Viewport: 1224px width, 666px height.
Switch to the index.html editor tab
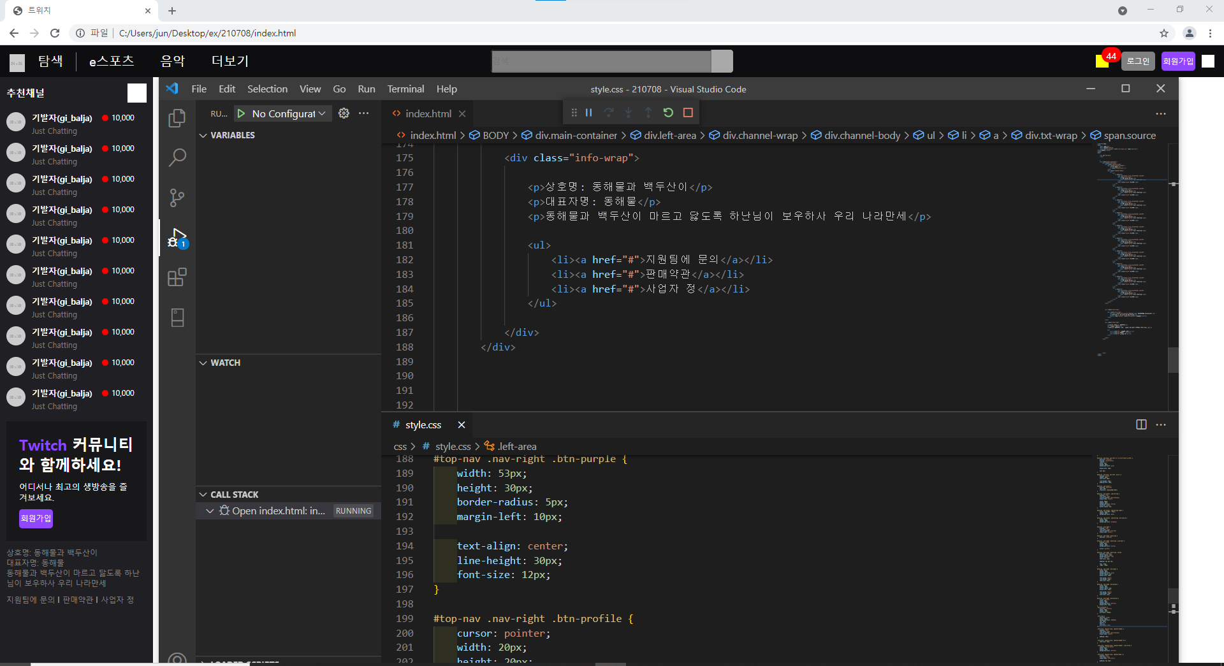coord(428,113)
